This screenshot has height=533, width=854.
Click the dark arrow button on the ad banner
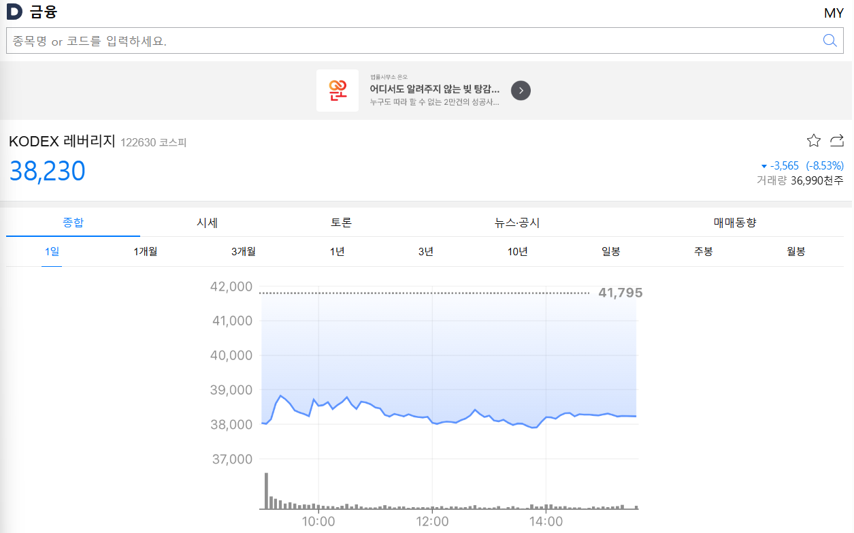pos(520,90)
